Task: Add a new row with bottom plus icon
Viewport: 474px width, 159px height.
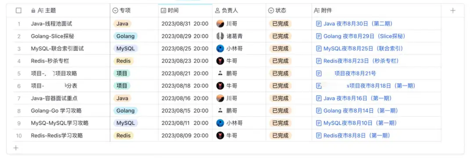Action: [16, 148]
